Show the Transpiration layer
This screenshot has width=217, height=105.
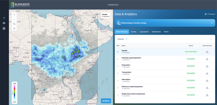[x=118, y=73]
